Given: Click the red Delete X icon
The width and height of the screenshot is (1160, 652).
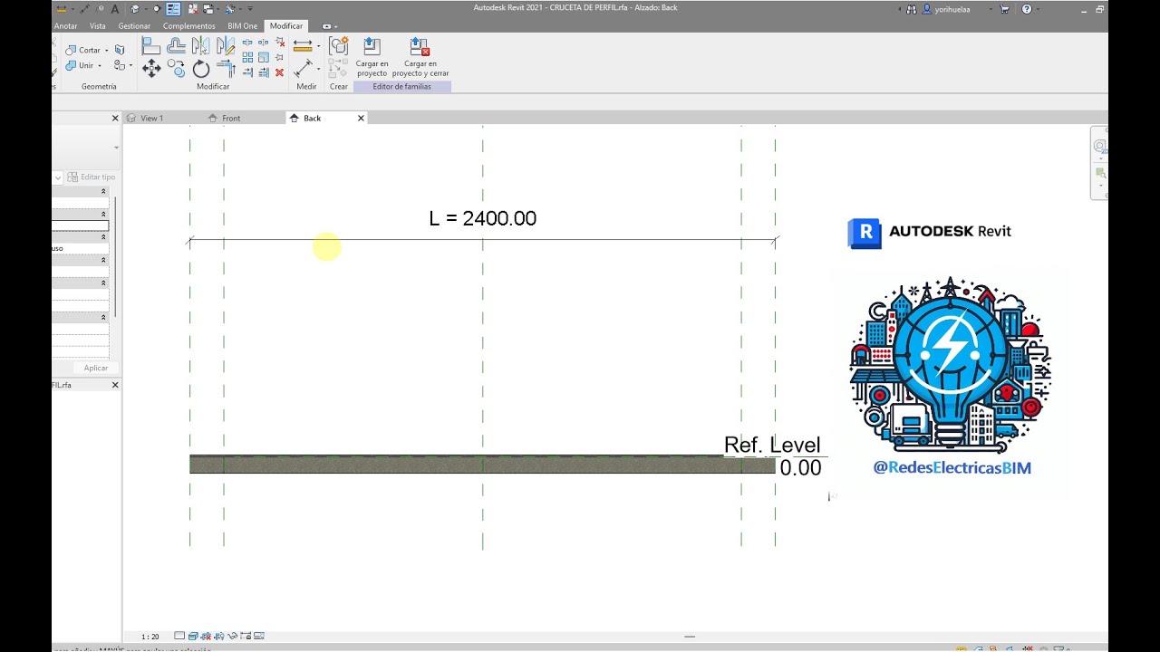Looking at the screenshot, I should coord(279,72).
